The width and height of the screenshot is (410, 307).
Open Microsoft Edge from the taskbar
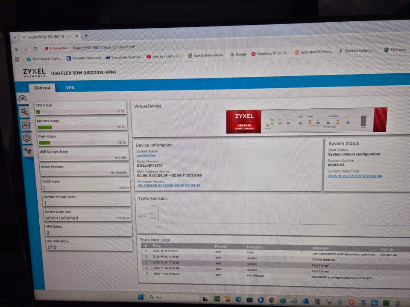pos(238,299)
